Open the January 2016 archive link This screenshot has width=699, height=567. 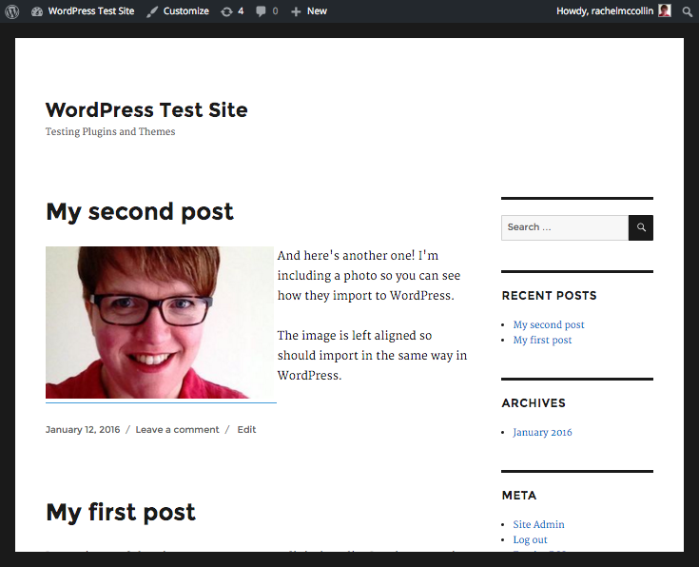coord(542,432)
